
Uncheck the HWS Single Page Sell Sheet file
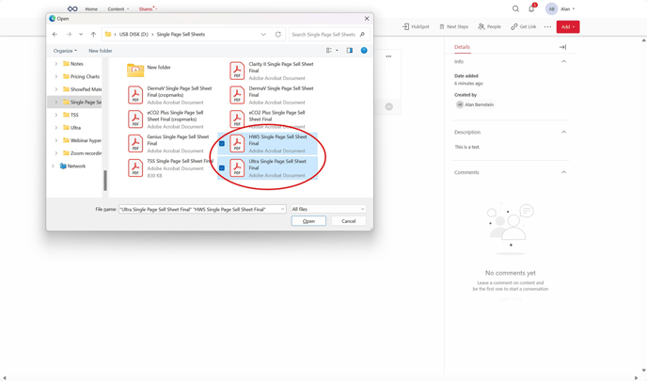[222, 144]
